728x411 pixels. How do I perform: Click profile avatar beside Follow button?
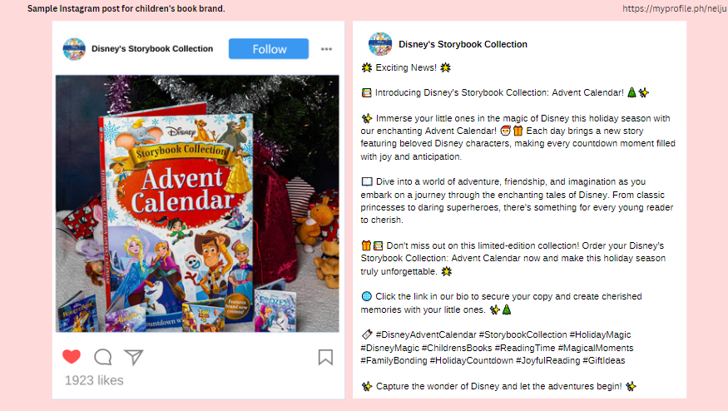click(x=74, y=49)
